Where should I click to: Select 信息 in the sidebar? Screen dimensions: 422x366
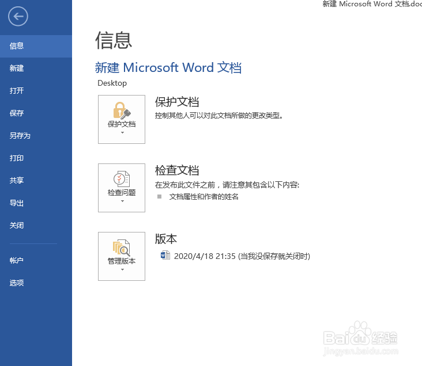click(x=36, y=46)
